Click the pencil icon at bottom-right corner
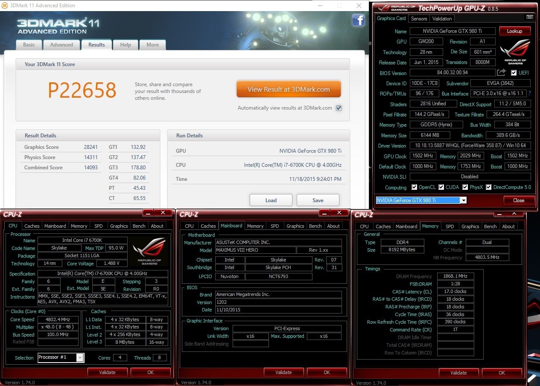Image resolution: width=540 pixels, height=386 pixels. pos(532,378)
